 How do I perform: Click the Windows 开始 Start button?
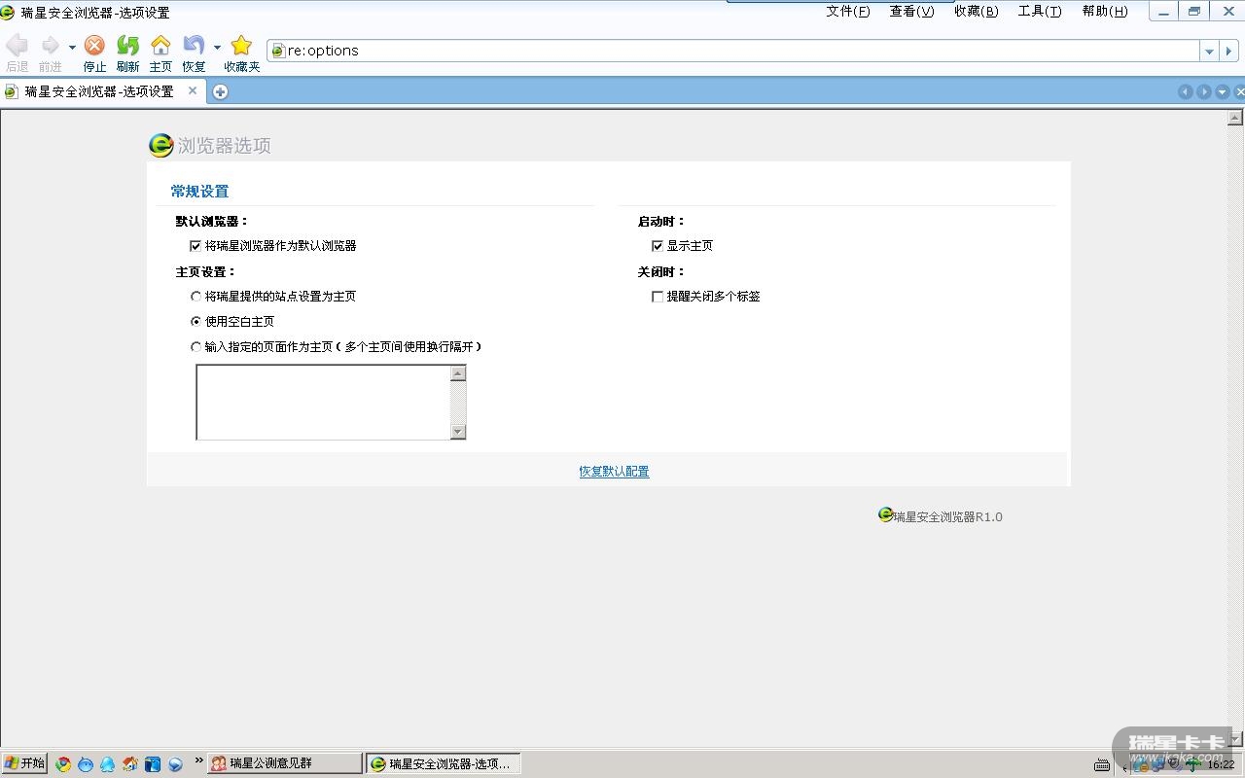(x=24, y=763)
